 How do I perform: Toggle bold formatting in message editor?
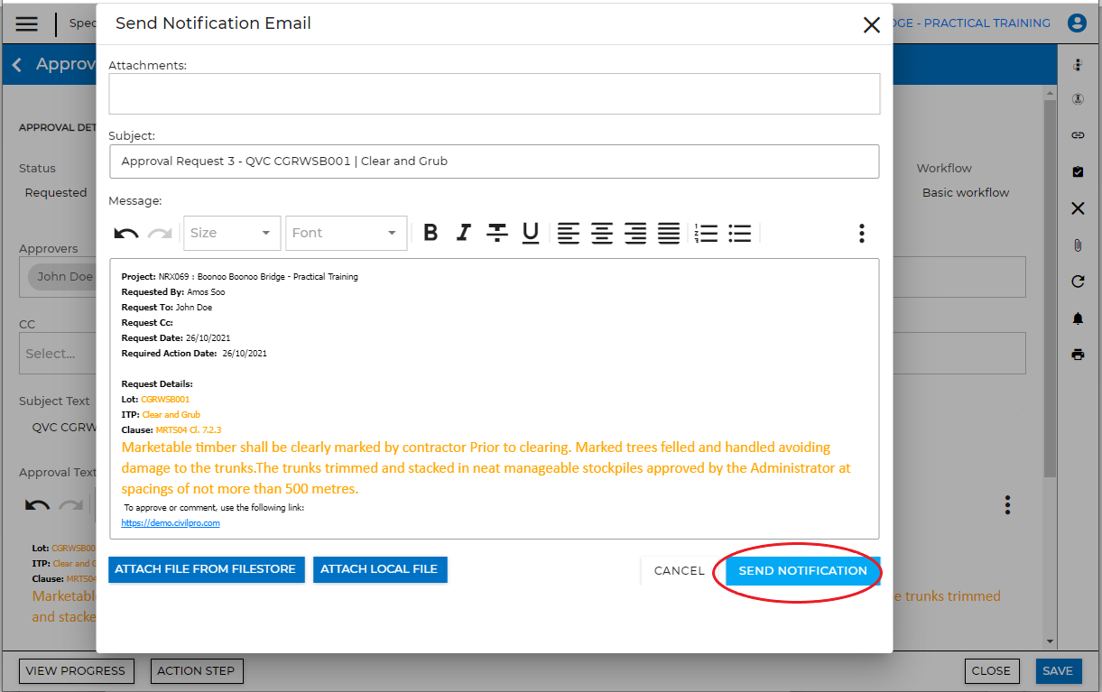[x=431, y=233]
